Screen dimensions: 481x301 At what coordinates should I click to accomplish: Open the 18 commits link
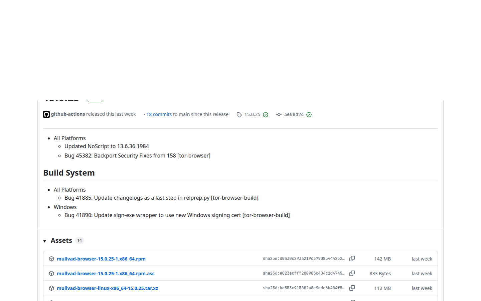pyautogui.click(x=159, y=114)
